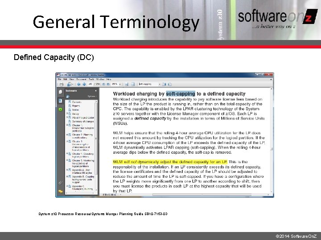Screen dimensions: 321x240
Task: Click the System z10 Planning Guide citation
Action: [103, 214]
